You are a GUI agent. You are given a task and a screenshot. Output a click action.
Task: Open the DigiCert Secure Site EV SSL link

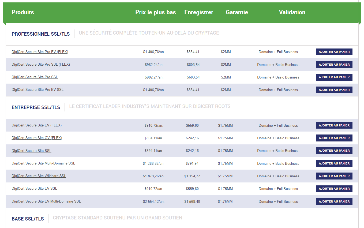coord(34,188)
